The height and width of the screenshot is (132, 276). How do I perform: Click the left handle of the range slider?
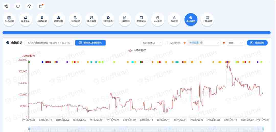coord(29,129)
